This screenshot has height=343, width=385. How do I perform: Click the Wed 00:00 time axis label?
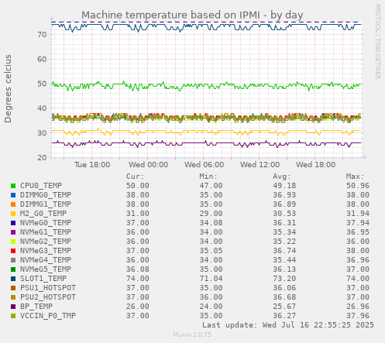point(149,165)
